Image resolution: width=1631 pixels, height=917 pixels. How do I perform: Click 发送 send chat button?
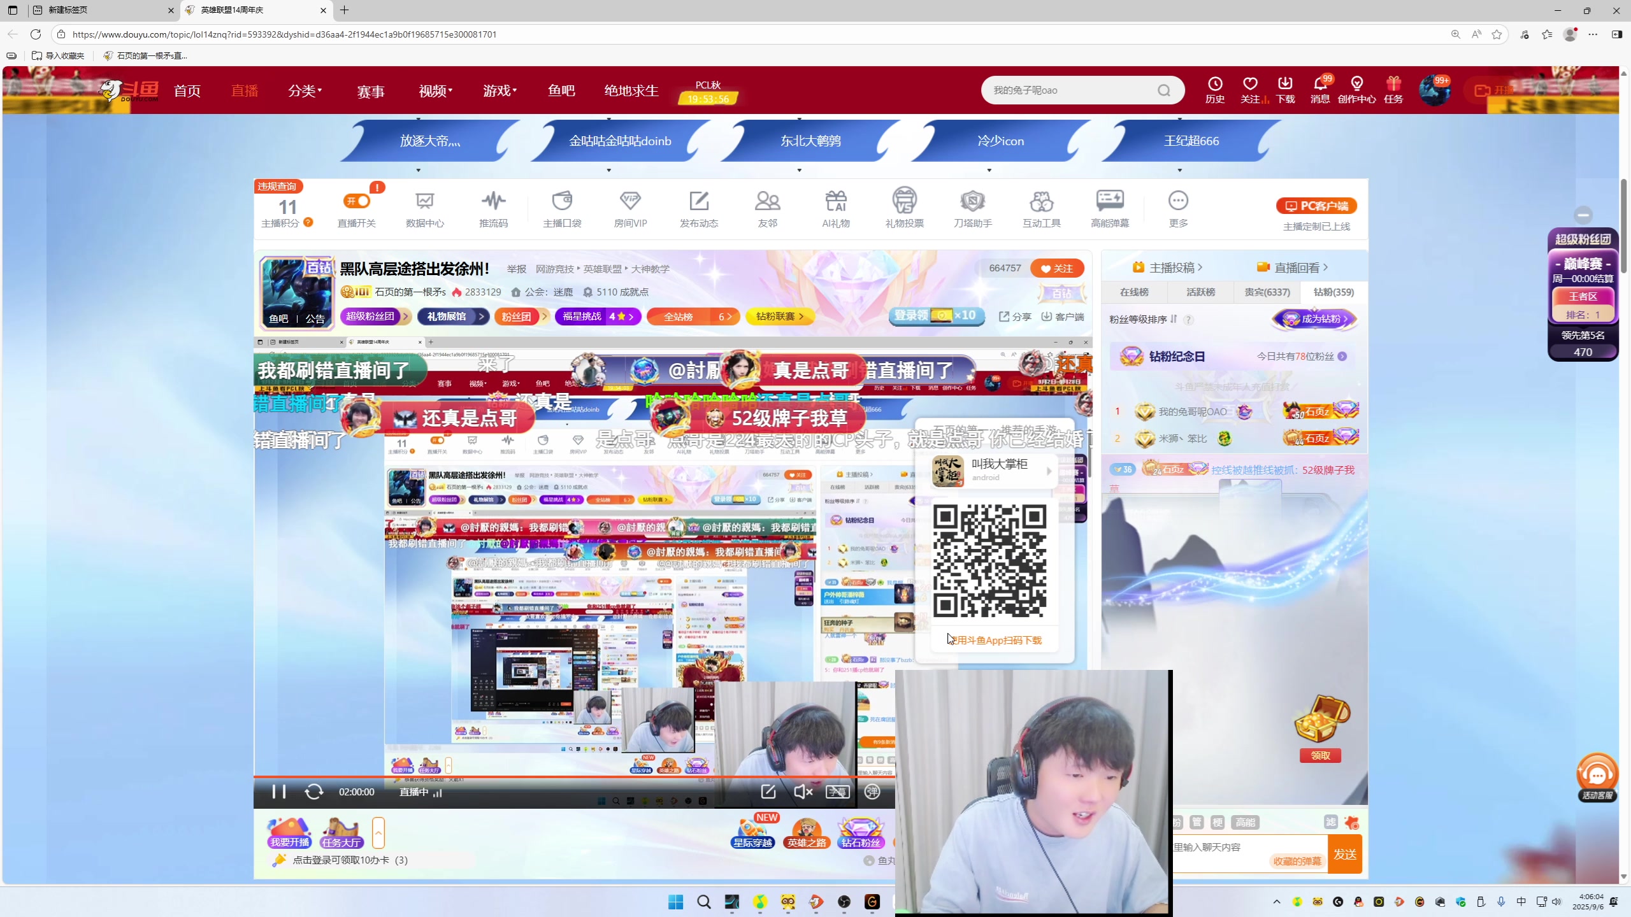click(x=1345, y=854)
